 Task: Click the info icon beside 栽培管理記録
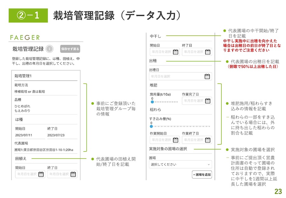[x=49, y=49]
